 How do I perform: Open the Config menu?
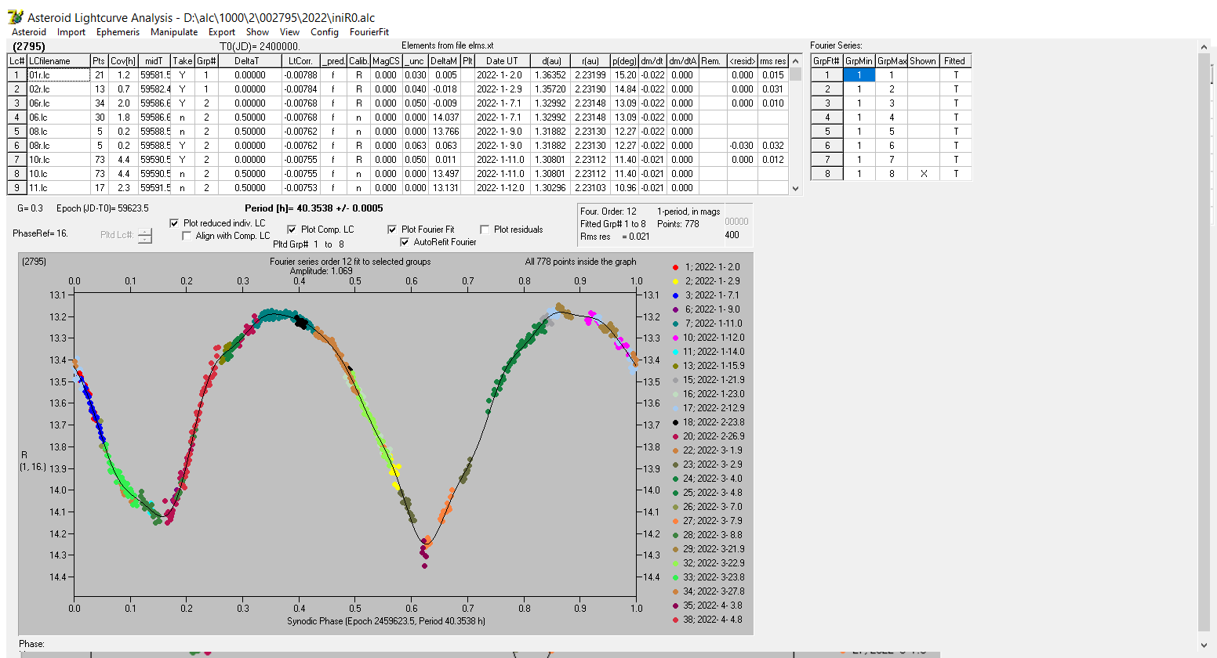pyautogui.click(x=325, y=32)
